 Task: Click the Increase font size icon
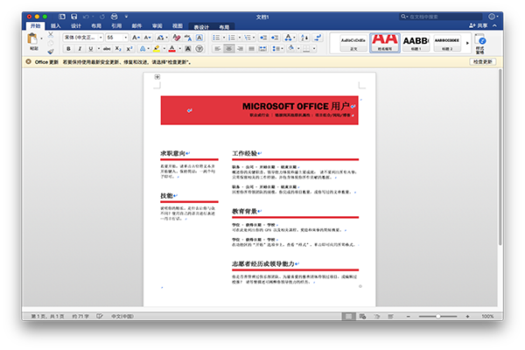click(x=136, y=38)
